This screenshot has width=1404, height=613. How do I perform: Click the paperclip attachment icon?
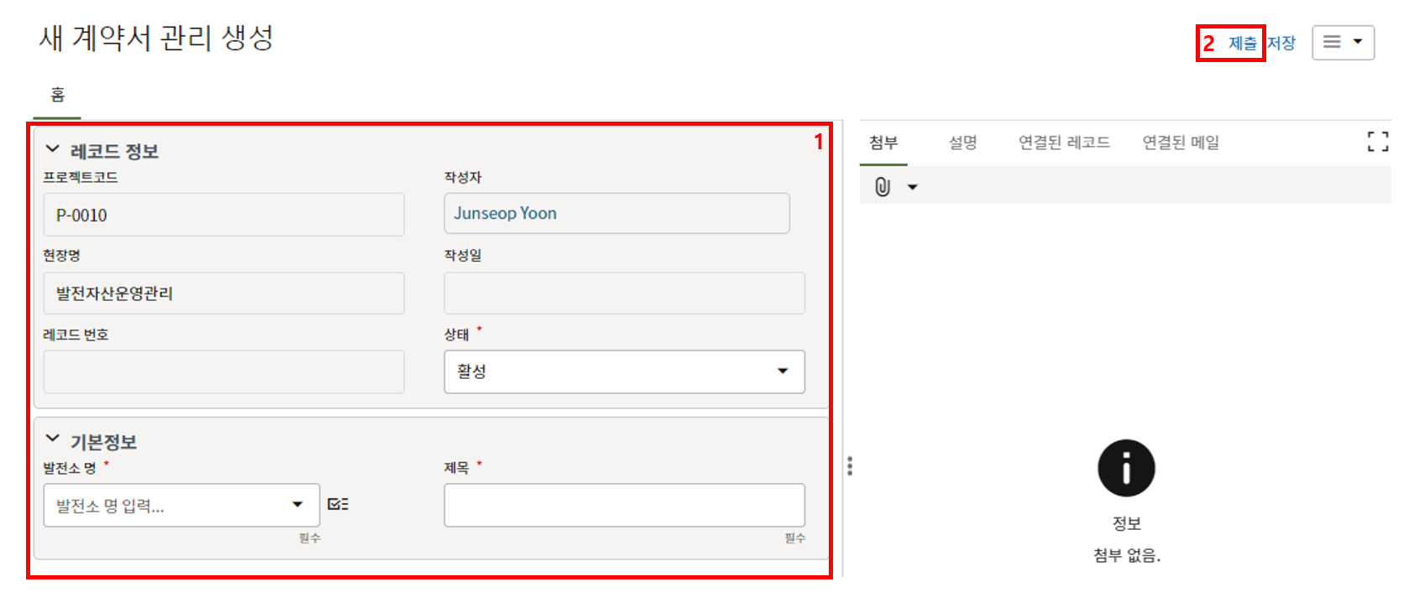click(x=882, y=187)
